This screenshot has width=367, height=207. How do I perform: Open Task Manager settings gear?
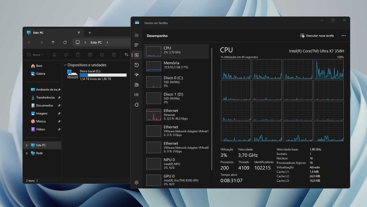click(137, 182)
